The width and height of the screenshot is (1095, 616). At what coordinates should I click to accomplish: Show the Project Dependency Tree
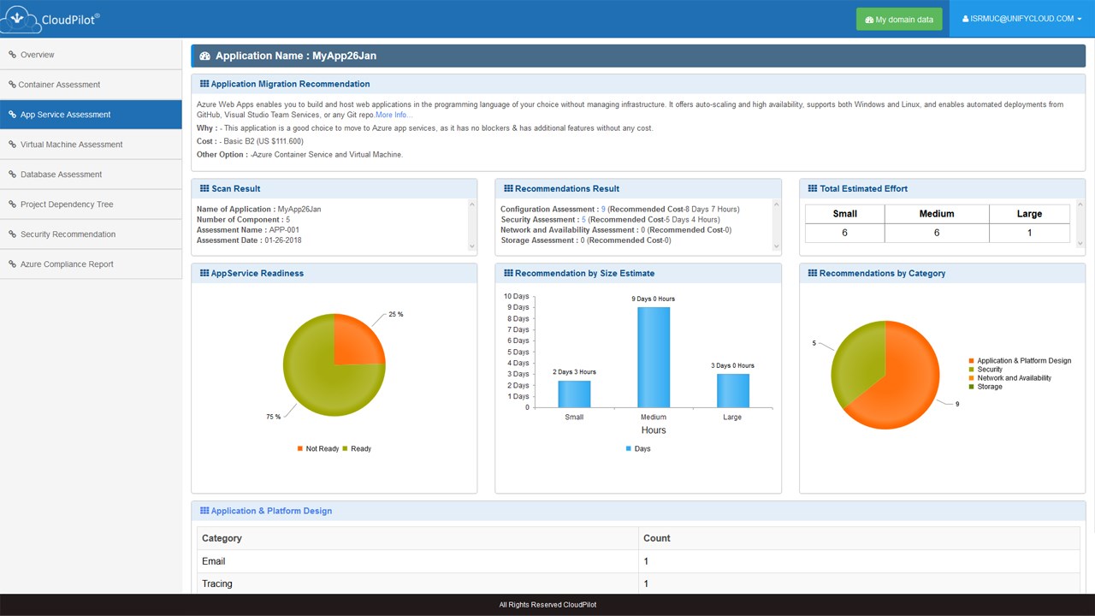91,204
